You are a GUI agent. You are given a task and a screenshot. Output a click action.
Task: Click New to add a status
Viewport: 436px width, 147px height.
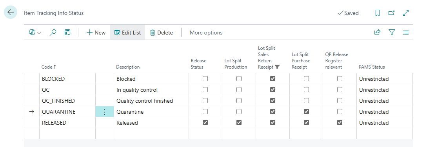[x=96, y=33]
